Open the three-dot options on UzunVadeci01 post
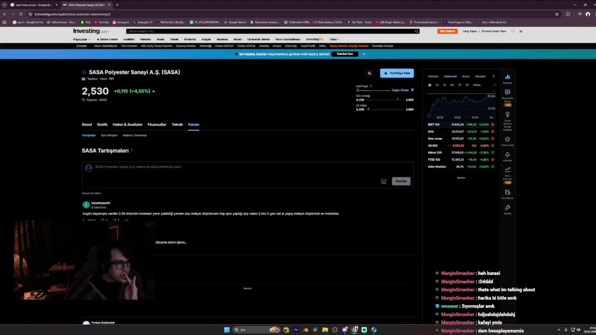 (126, 220)
